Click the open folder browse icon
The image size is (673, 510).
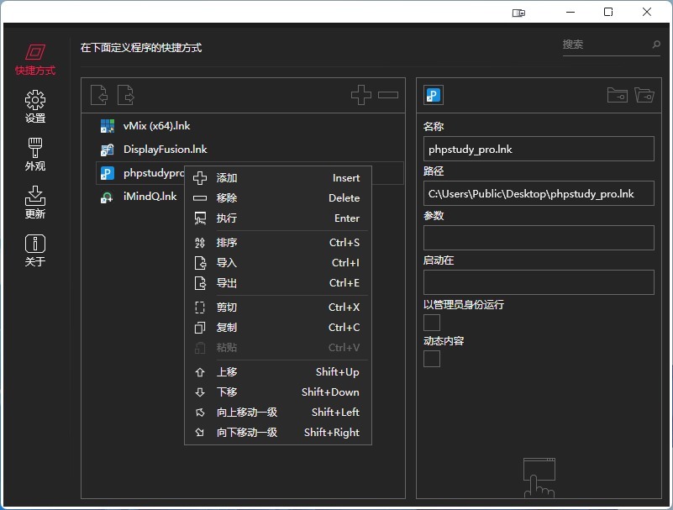click(x=644, y=95)
